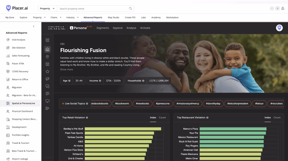This screenshot has width=288, height=161.
Task: Go to My-Zone tab
Action: coord(10,18)
